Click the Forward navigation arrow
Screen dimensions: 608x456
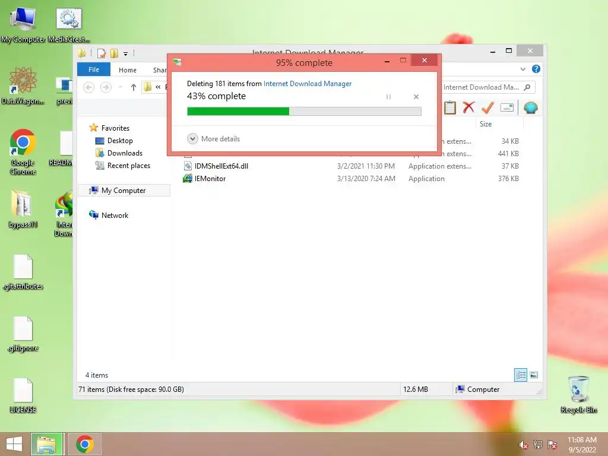pos(106,87)
